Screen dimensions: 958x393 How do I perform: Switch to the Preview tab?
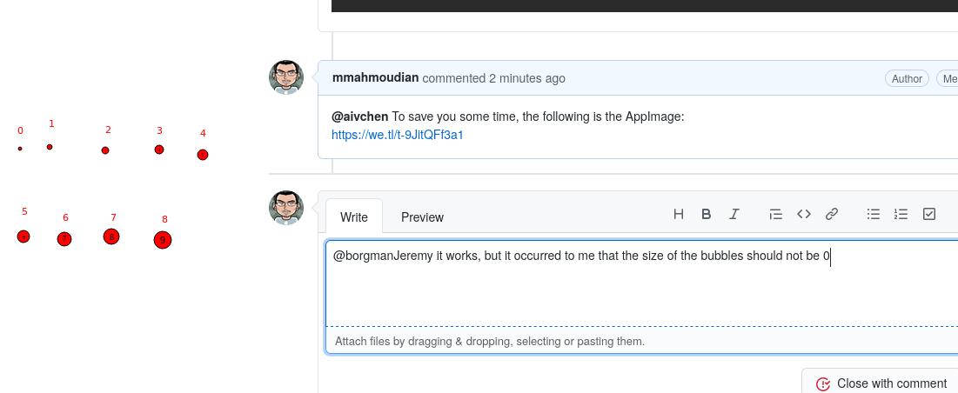point(422,217)
